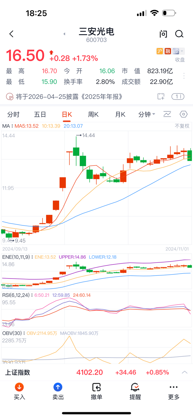Tap the 2024/09/13 date label
193x418 pixels.
[x=15, y=249]
